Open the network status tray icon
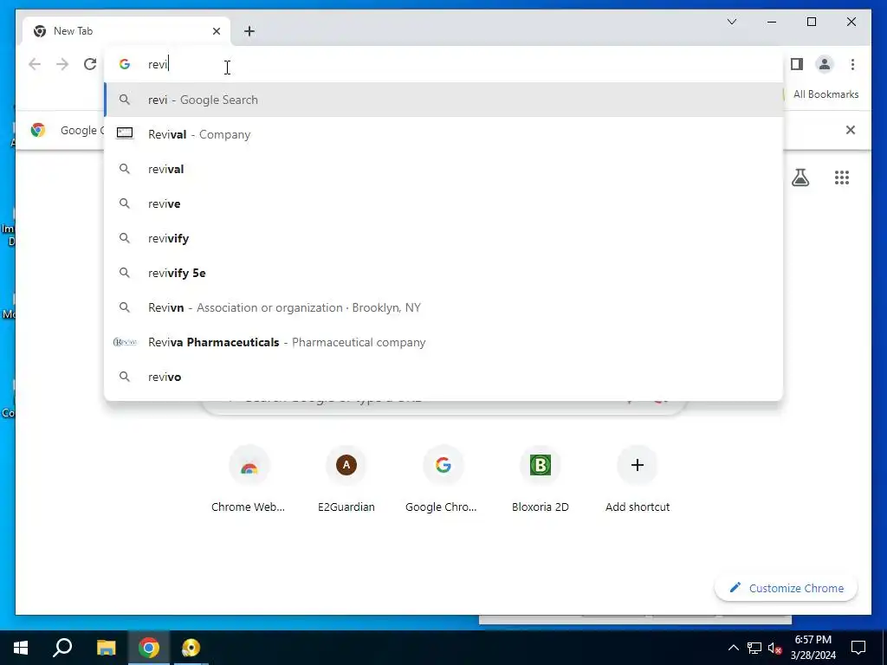The width and height of the screenshot is (887, 665). click(x=754, y=648)
